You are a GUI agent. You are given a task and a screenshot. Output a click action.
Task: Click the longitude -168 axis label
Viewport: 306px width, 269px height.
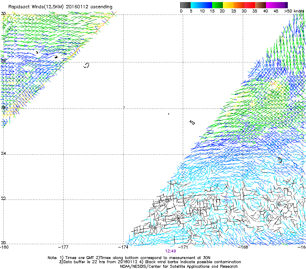[243, 247]
